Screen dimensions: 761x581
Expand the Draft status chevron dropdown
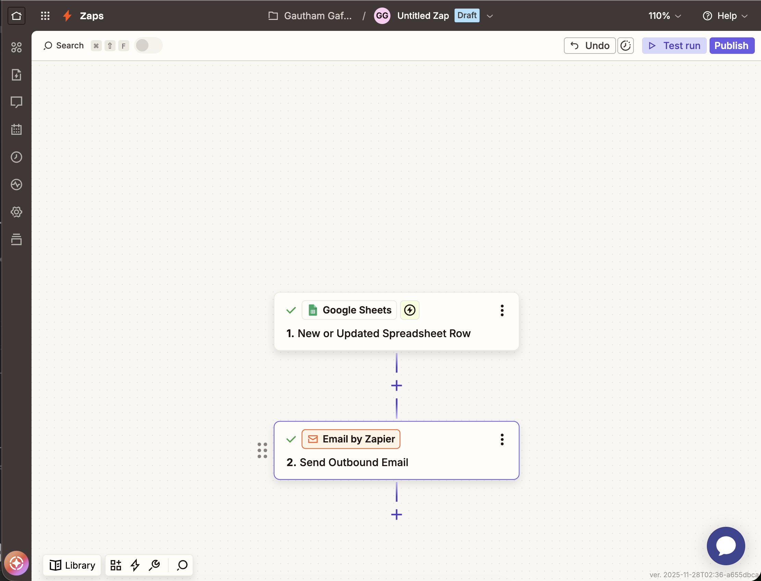coord(490,16)
